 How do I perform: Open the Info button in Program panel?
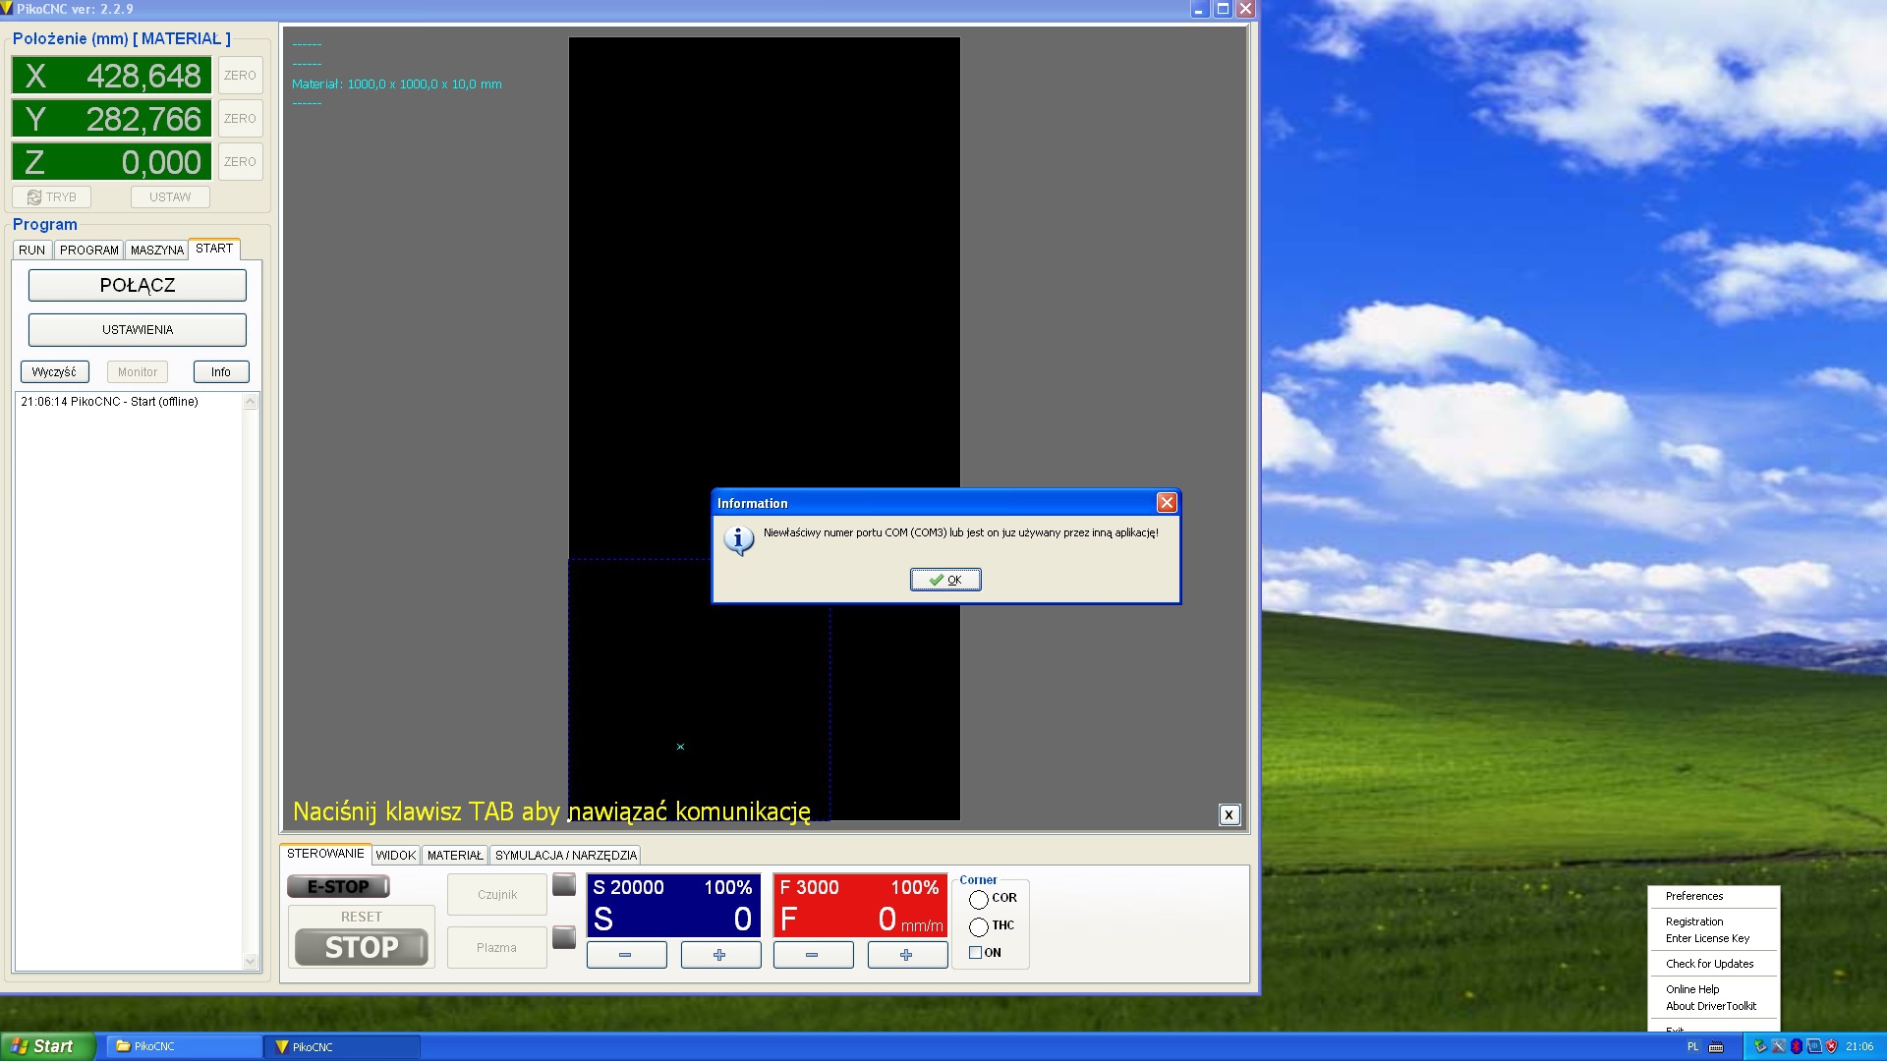(x=221, y=372)
